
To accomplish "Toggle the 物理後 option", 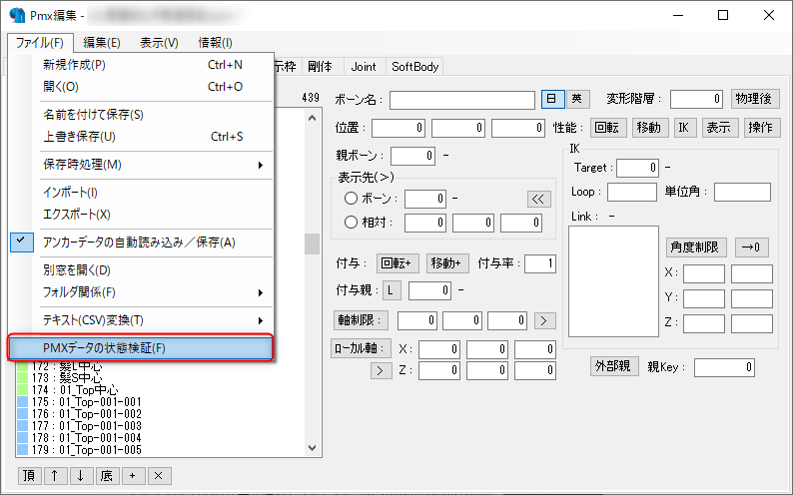I will coord(755,99).
